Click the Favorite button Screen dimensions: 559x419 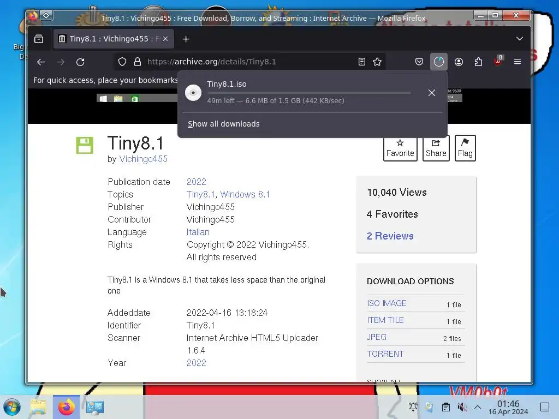coord(400,148)
